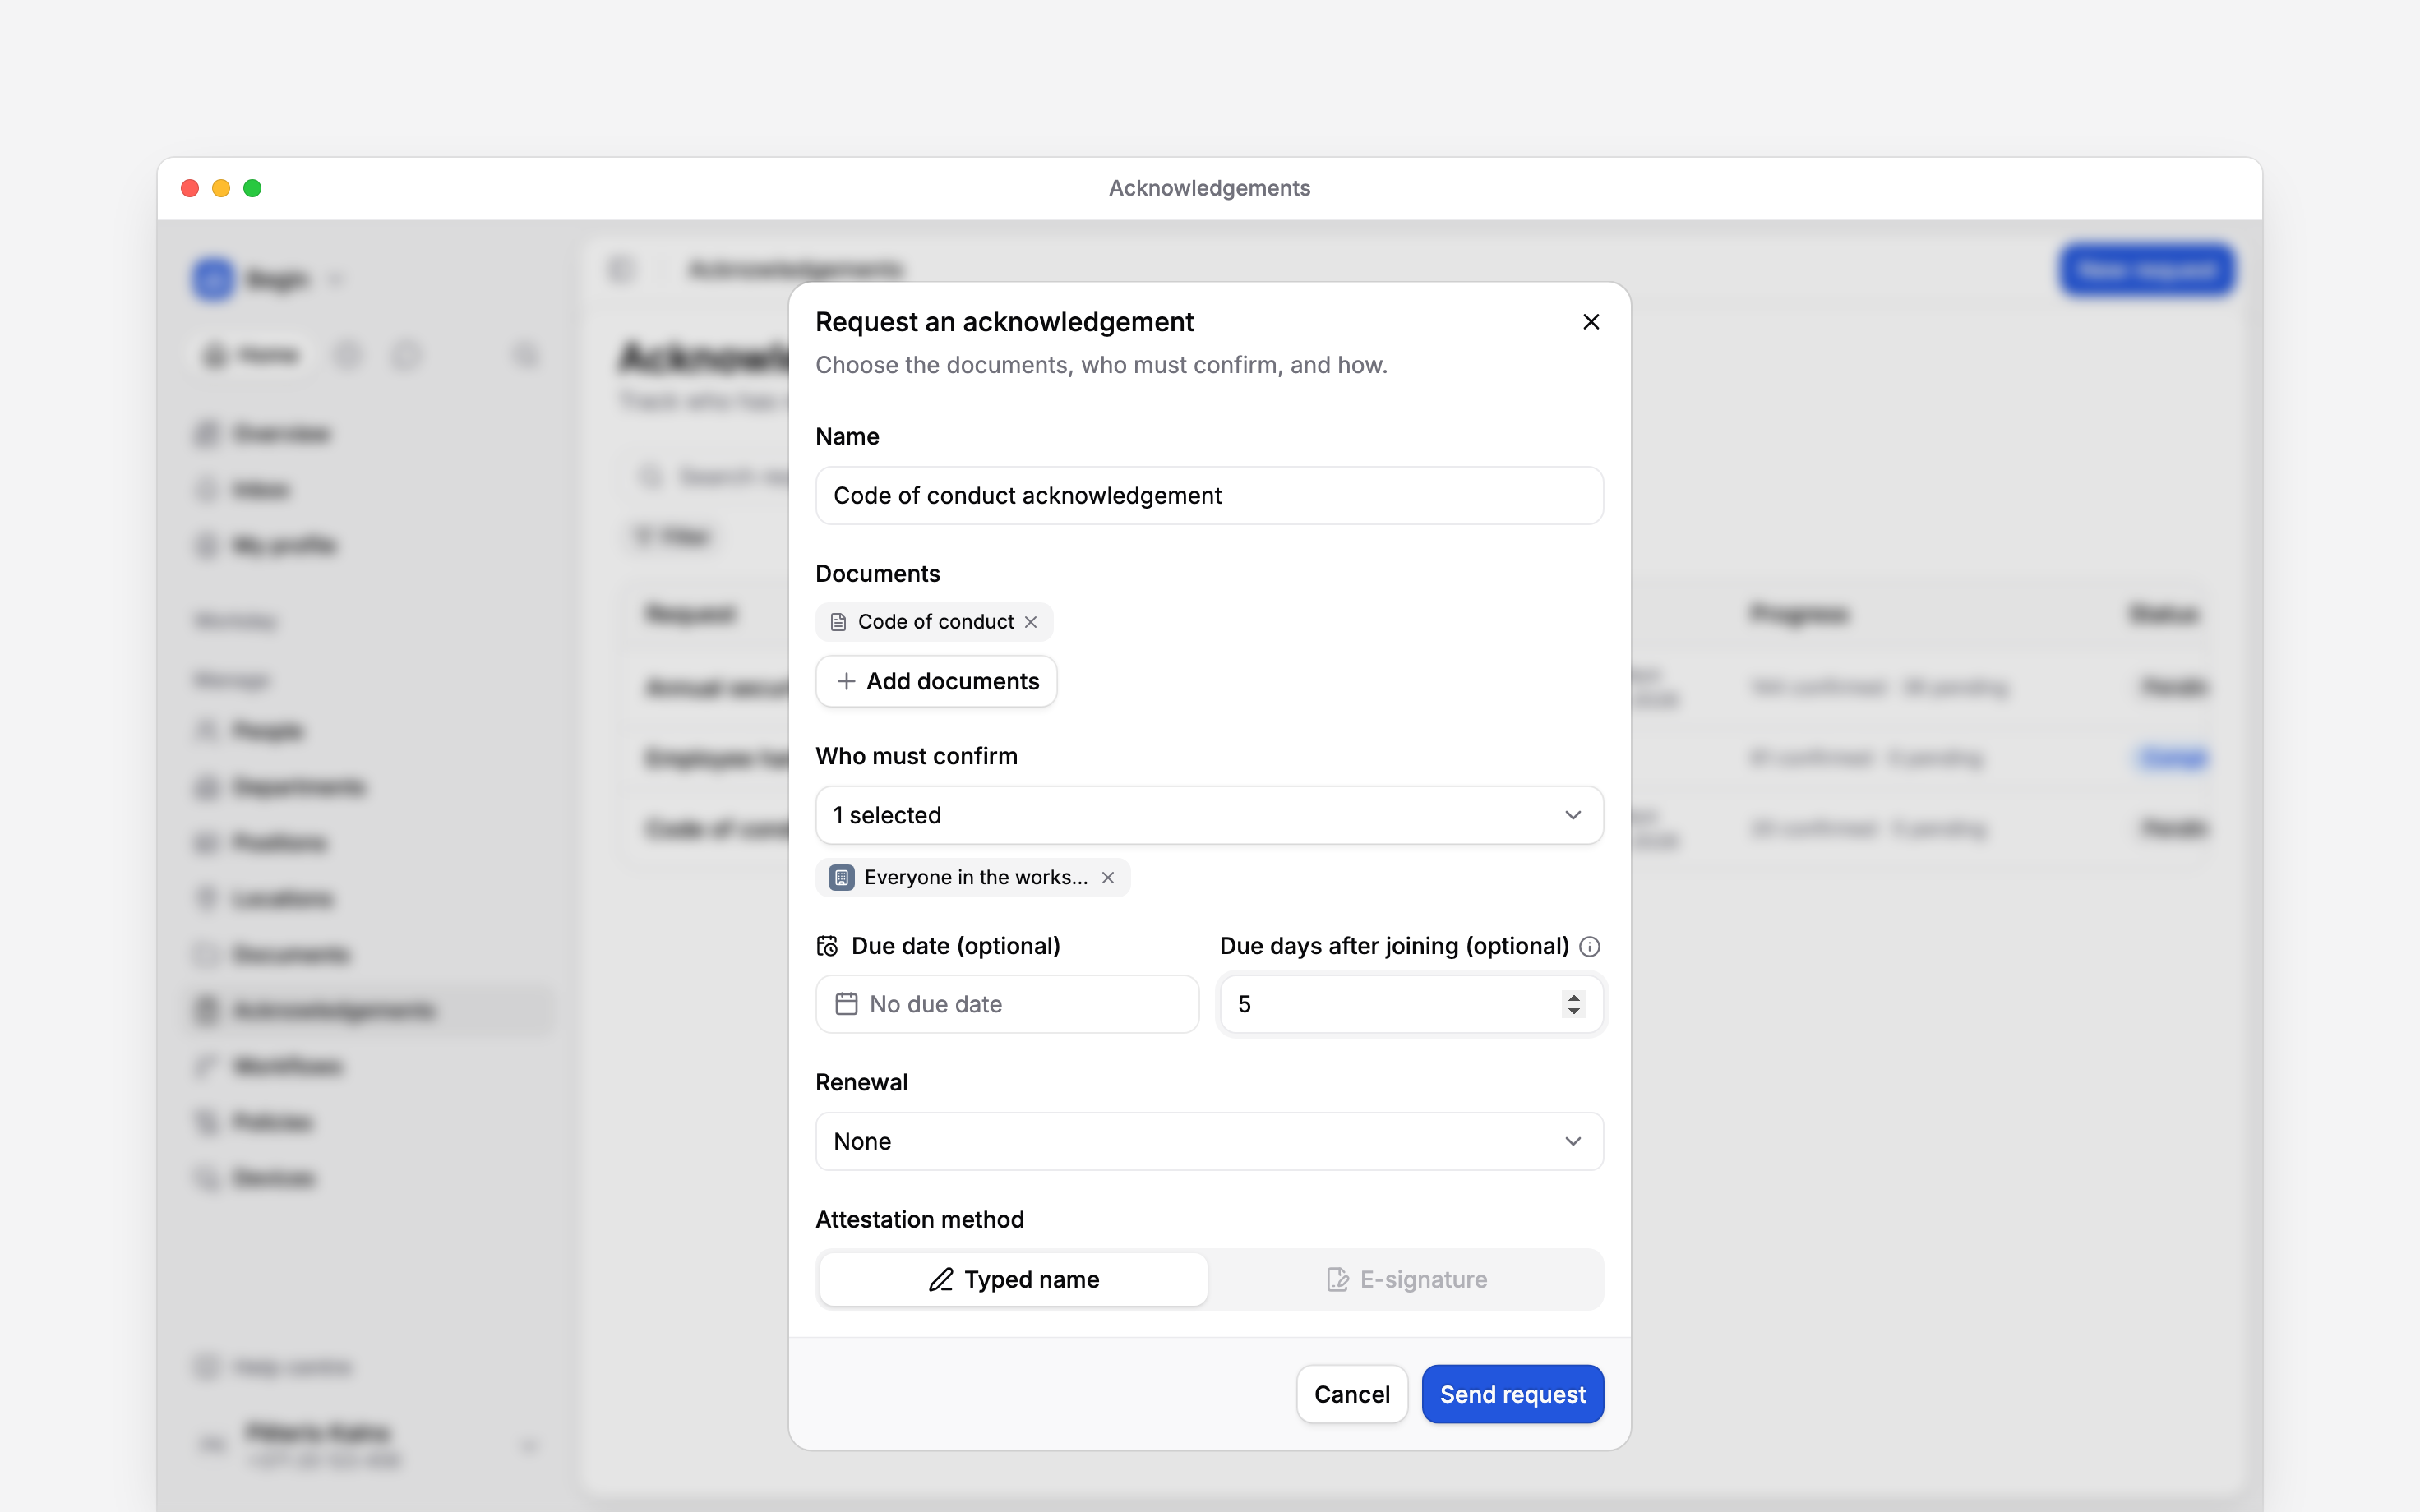Image resolution: width=2420 pixels, height=1512 pixels.
Task: Click the Due days after joining number field
Action: [x=1411, y=1004]
